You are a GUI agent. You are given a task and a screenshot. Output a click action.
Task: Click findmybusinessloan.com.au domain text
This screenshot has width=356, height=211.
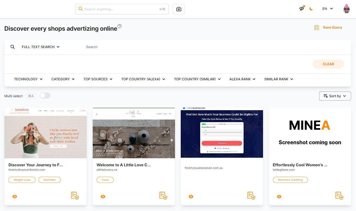[204, 168]
